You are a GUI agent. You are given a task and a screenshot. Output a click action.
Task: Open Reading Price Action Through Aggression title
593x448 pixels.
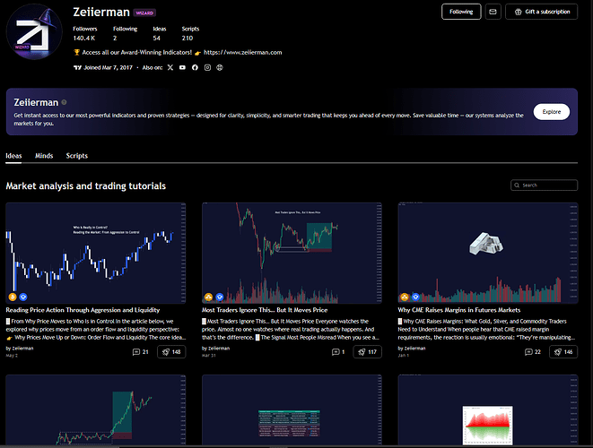[83, 310]
